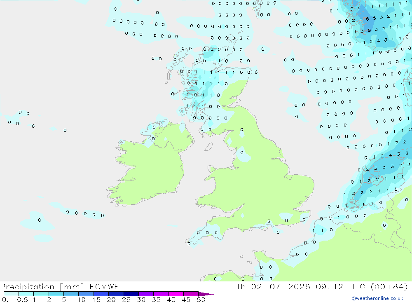412x302 pixels.
Task: Select the 10–15 mm legend color swatch
Action: point(86,294)
